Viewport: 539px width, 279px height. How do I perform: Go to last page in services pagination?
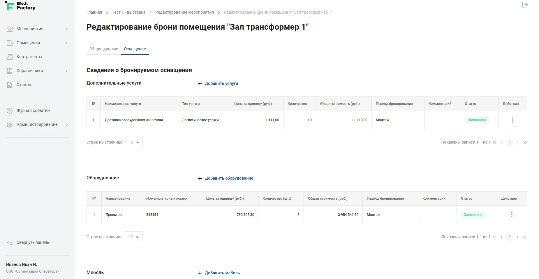point(525,142)
